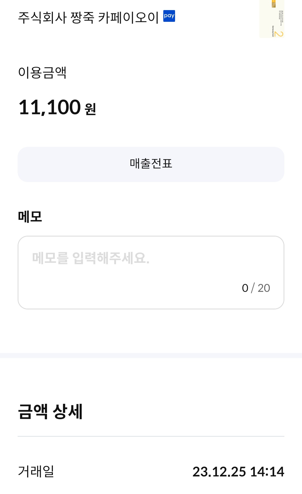Tap the 금액 상세 section heading
This screenshot has height=494, width=302.
click(x=50, y=411)
